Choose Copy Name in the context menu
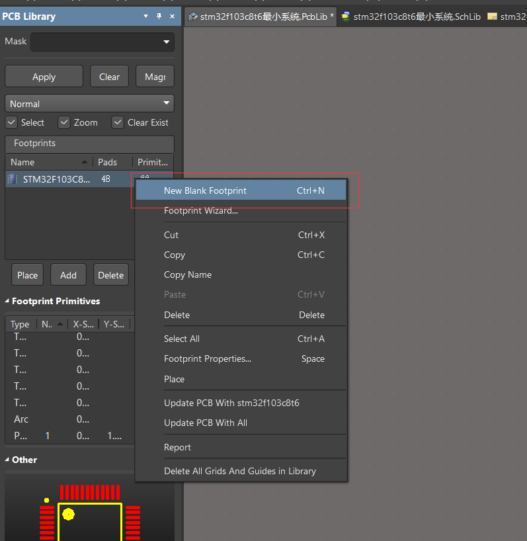This screenshot has width=527, height=541. pyautogui.click(x=241, y=274)
